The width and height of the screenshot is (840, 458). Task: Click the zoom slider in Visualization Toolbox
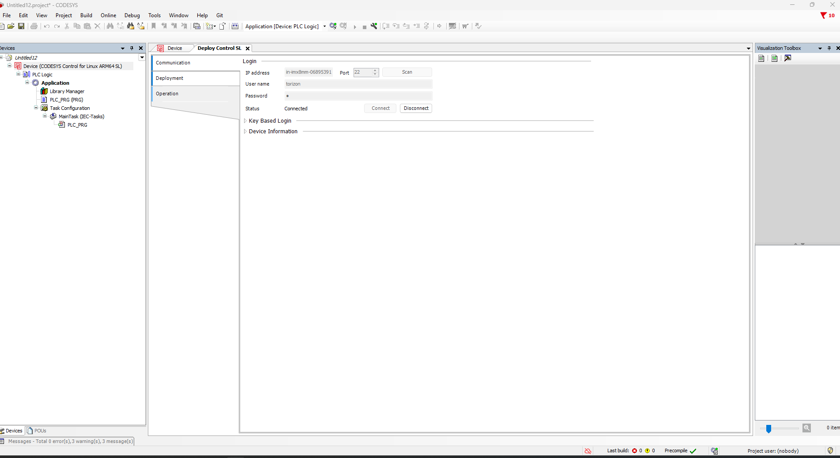[x=768, y=428]
